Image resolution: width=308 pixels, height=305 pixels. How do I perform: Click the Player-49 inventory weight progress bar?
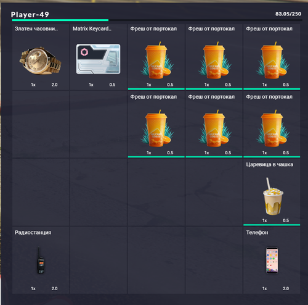pyautogui.click(x=157, y=20)
